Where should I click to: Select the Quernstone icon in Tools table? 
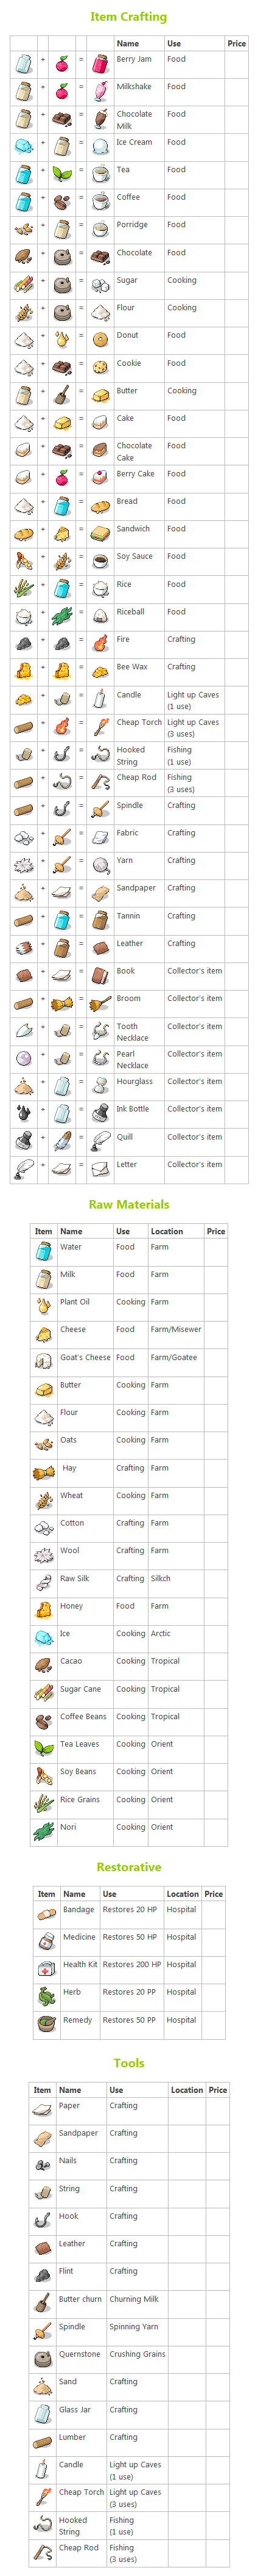click(x=42, y=2358)
